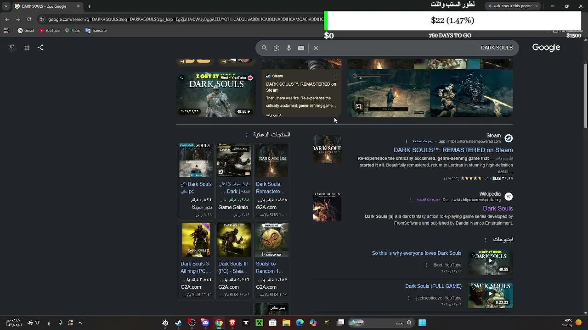Viewport: 588px width, 330px height.
Task: Clear the DARK SOULS search query
Action: click(x=316, y=48)
